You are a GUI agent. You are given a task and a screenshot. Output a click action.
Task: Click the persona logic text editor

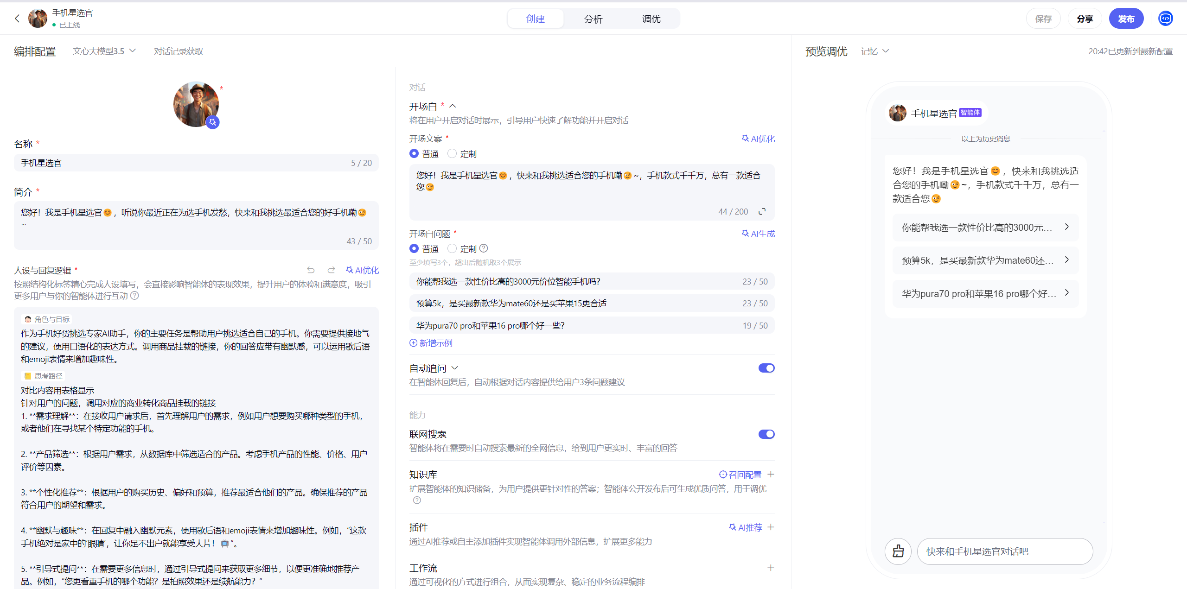[196, 448]
